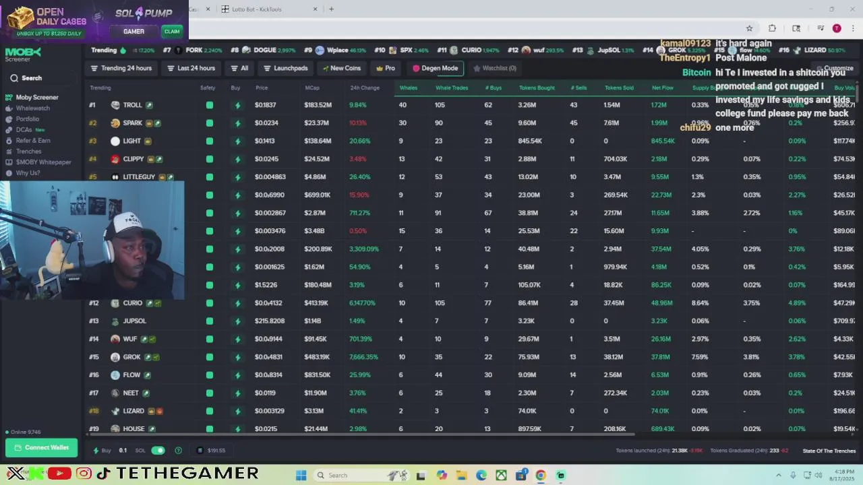Click the Moby Screener search field
Viewport: 863px width, 485px height.
(40, 78)
